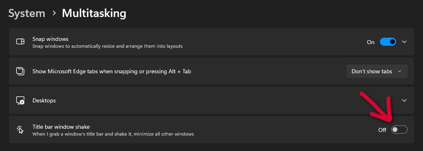Expand Snap windows options chevron
Screen dimensions: 423x151
pyautogui.click(x=404, y=42)
